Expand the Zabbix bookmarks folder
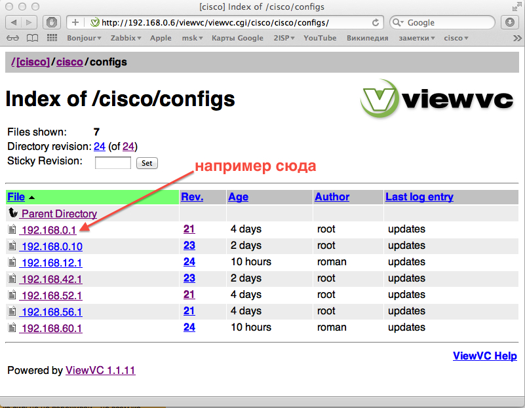Screen dimensions: 525x408 pyautogui.click(x=126, y=38)
